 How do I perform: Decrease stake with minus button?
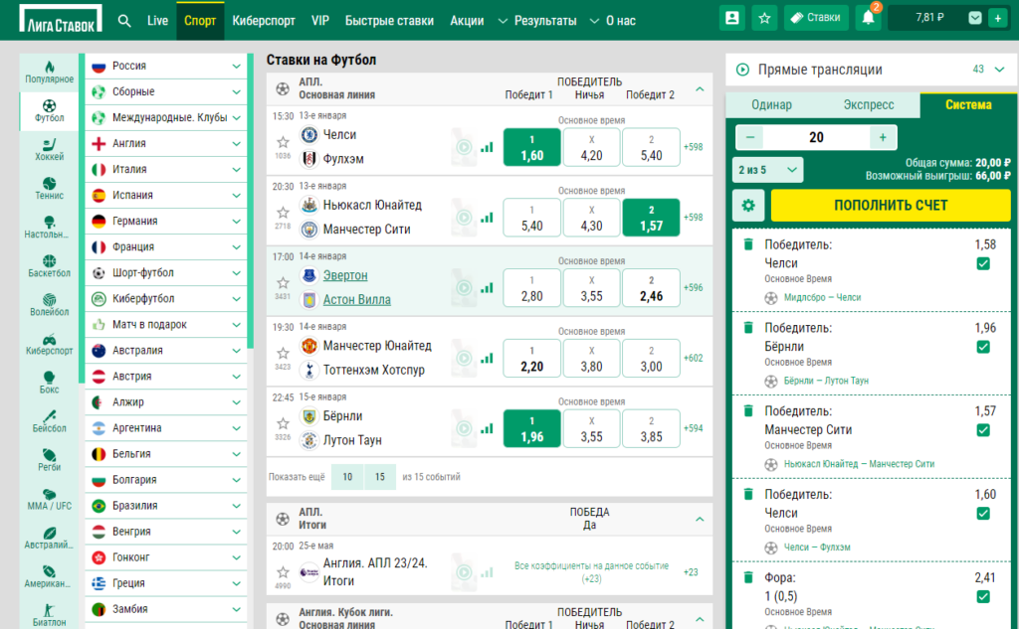point(750,137)
